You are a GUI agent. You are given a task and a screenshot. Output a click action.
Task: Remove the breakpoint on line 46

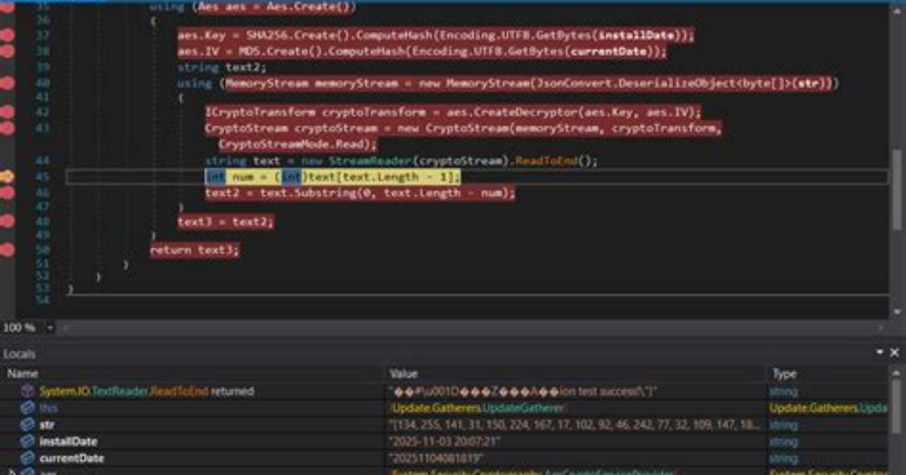point(6,193)
